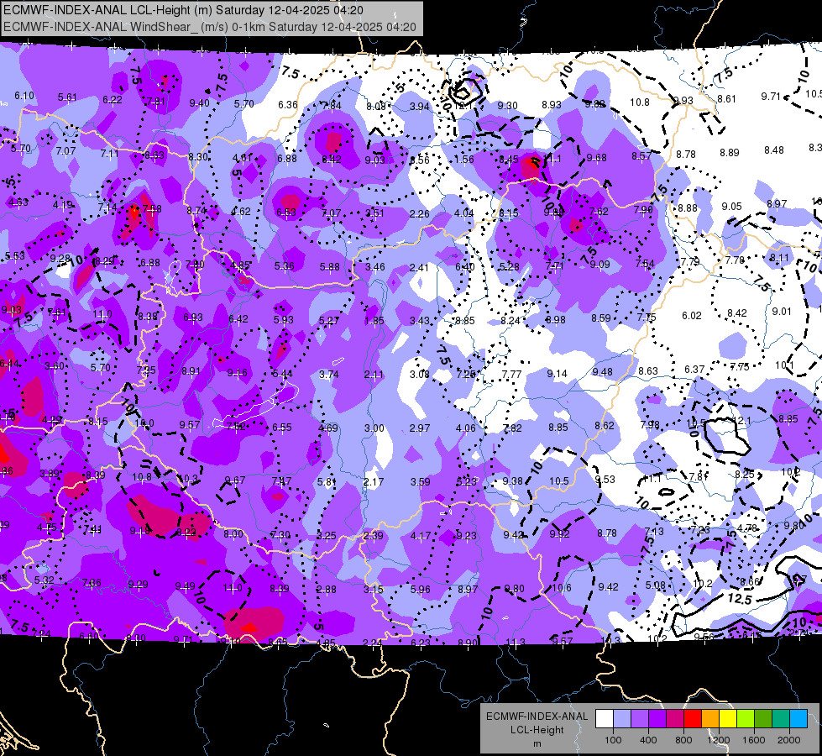This screenshot has width=822, height=756.
Task: Select the teal legend swatch
Action: point(781,718)
